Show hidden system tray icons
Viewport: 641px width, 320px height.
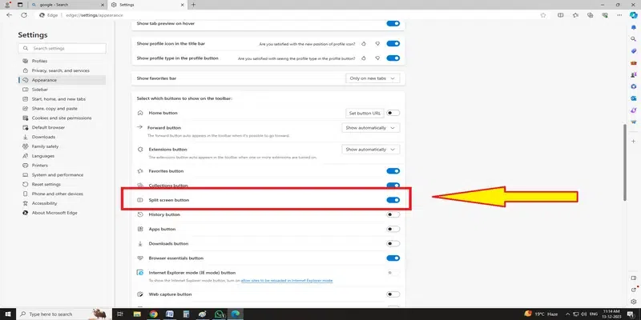coord(566,314)
